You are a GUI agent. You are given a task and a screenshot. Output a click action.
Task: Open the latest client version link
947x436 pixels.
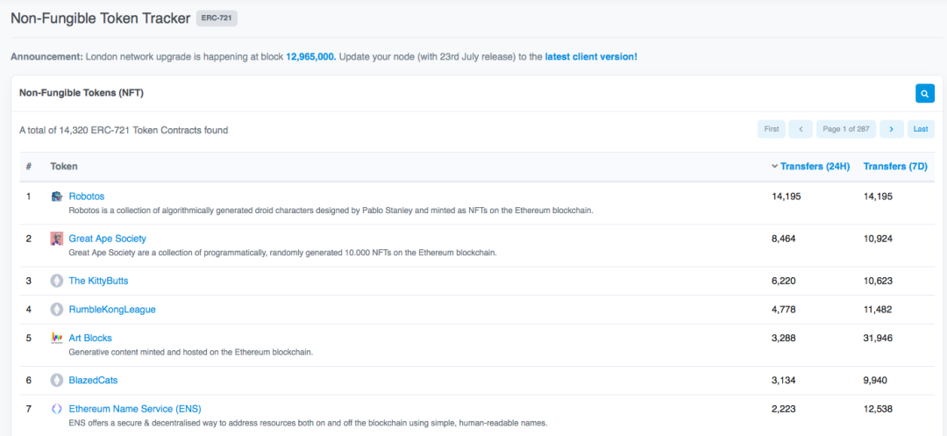coord(591,57)
